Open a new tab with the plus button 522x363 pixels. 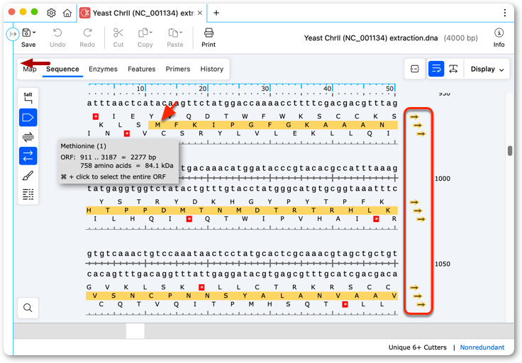(216, 13)
